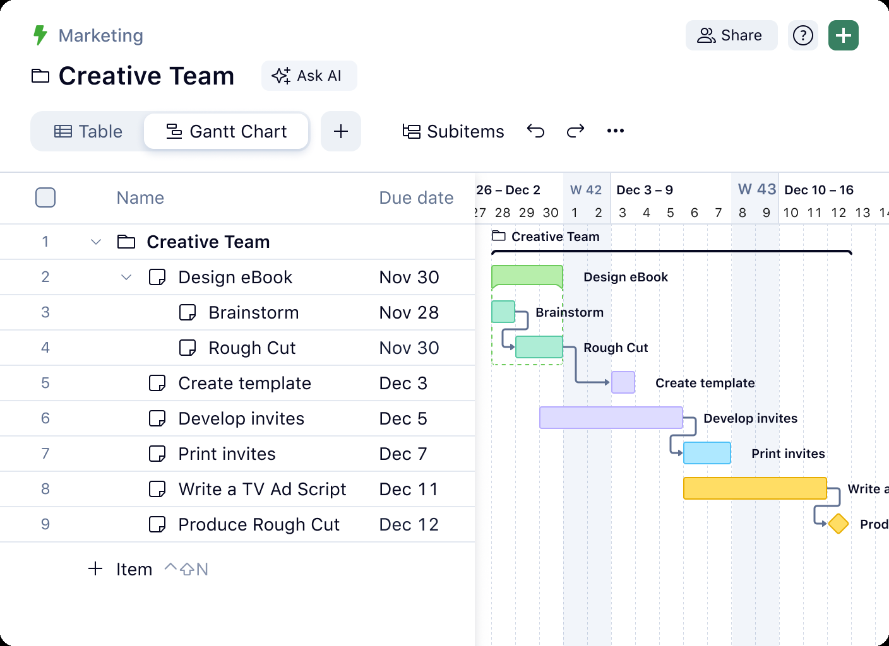
Task: Switch to the Table view tab
Action: (88, 131)
